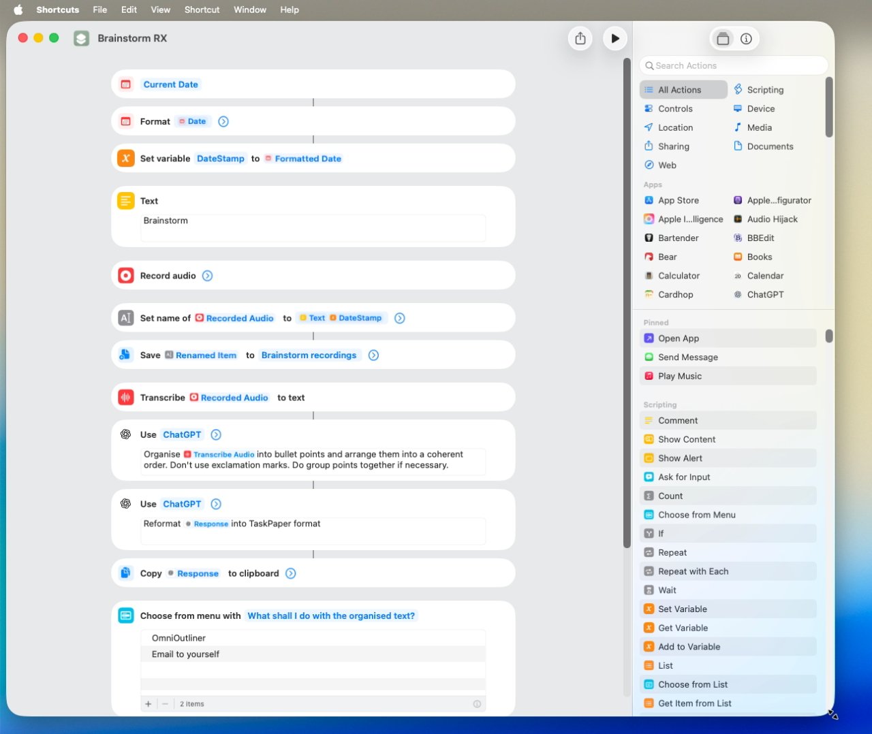Open the Share menu for the shortcut
This screenshot has height=734, width=872.
pos(580,39)
